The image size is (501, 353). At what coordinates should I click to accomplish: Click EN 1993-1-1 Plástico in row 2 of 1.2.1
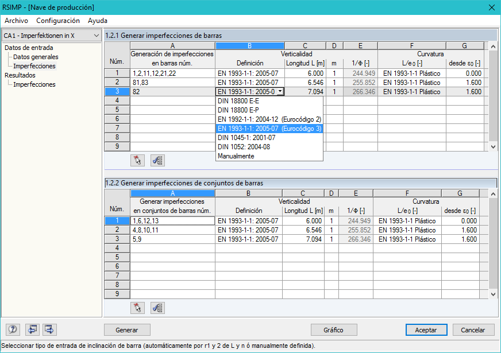click(x=412, y=83)
